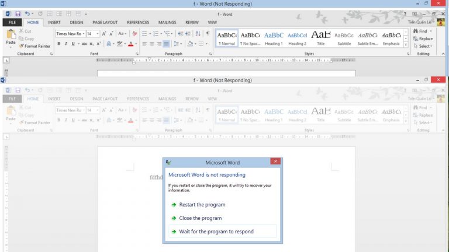Click Text Highlight Color in top window
Image resolution: width=449 pixels, height=252 pixels.
[x=120, y=44]
